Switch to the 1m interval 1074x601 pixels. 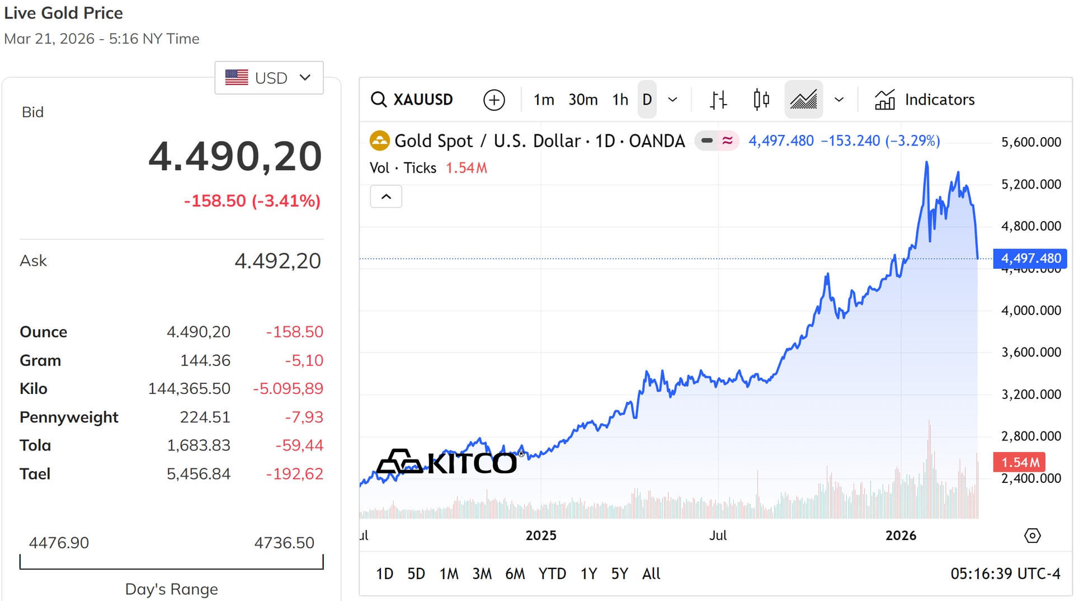(x=543, y=100)
